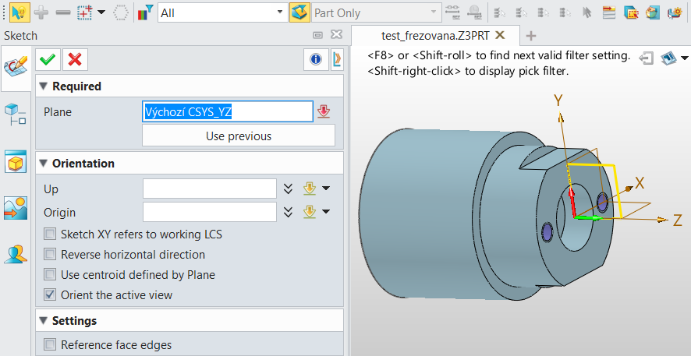Viewport: 691px width, 356px height.
Task: Cancel the sketch with the red X
Action: (x=75, y=59)
